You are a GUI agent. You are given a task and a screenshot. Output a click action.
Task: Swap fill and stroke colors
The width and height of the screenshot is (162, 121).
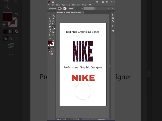(x=54, y=41)
